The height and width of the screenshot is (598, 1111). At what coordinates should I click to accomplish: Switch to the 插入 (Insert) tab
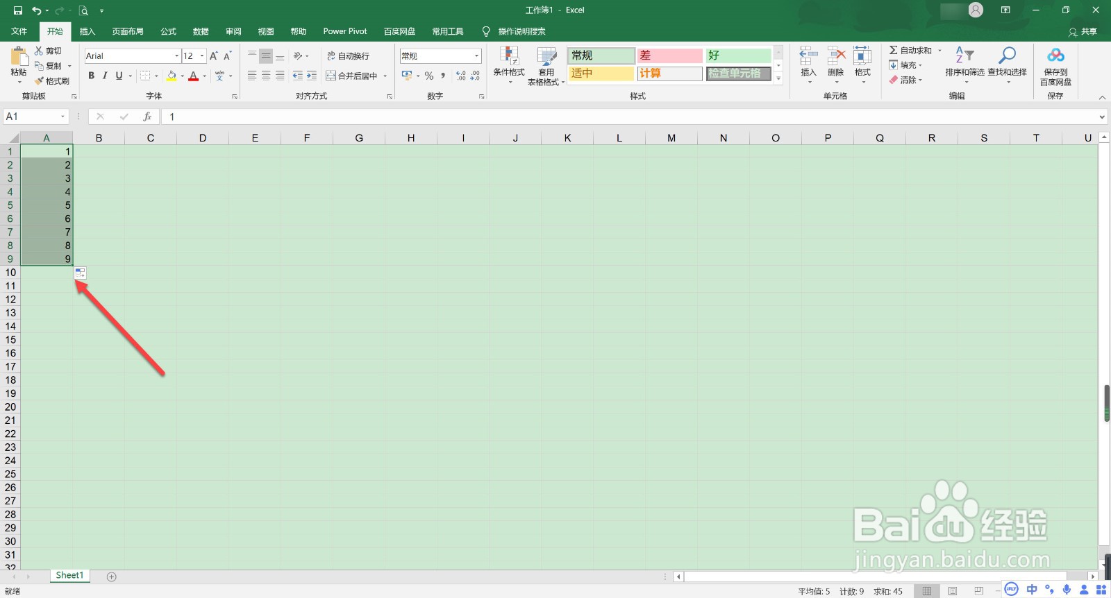(87, 31)
